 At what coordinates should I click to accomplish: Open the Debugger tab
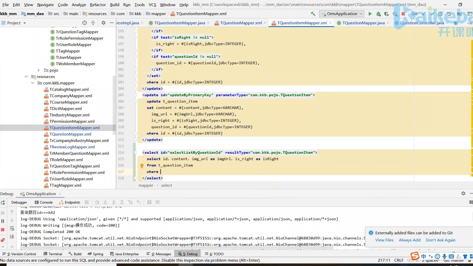[19, 202]
